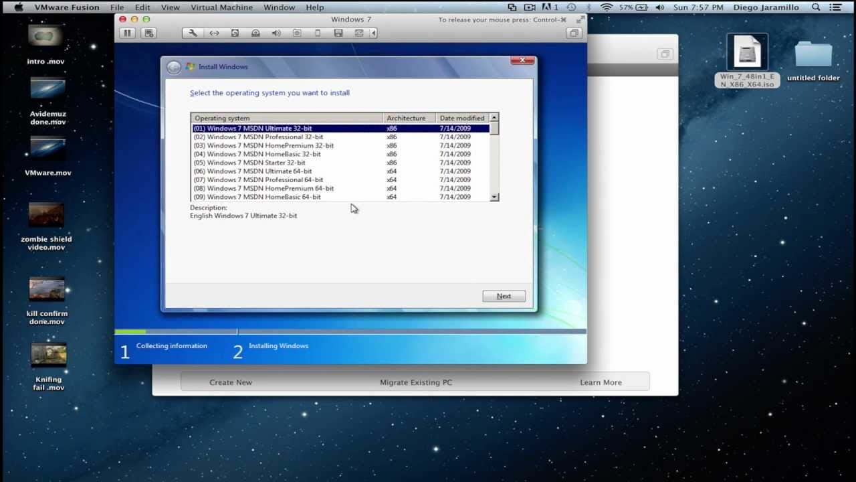Pause the virtual machine
Viewport: 856px width, 482px height.
click(127, 33)
